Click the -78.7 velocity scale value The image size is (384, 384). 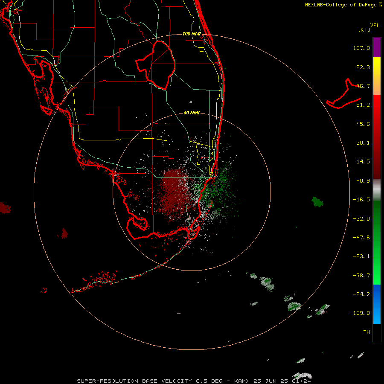[x=361, y=276]
